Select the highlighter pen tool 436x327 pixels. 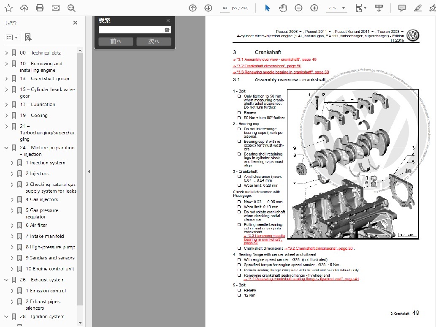tap(417, 8)
